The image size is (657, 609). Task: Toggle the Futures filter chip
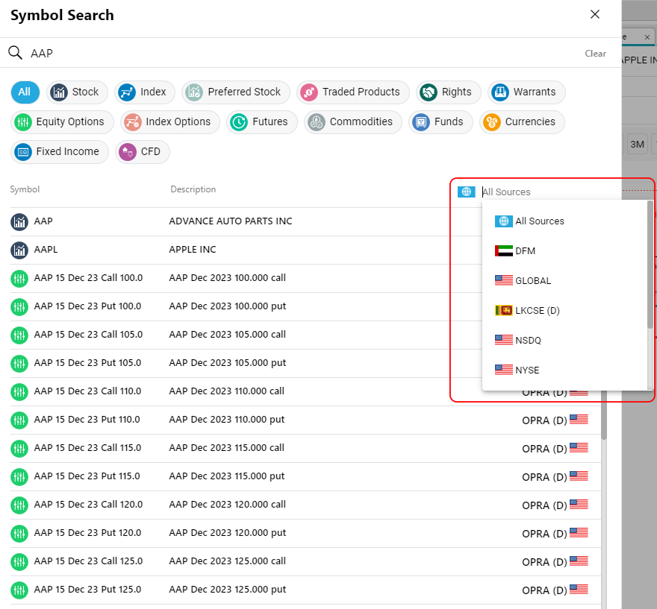(x=261, y=122)
